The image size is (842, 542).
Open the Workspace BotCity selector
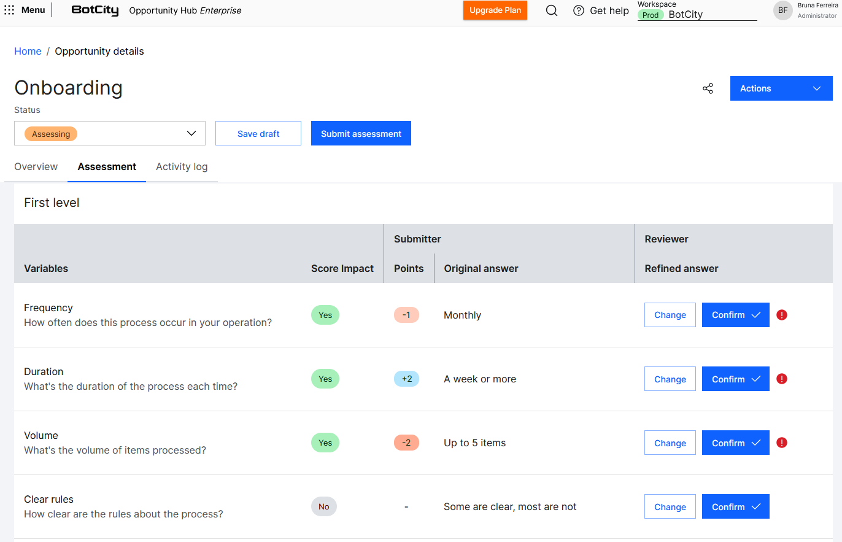click(x=697, y=15)
